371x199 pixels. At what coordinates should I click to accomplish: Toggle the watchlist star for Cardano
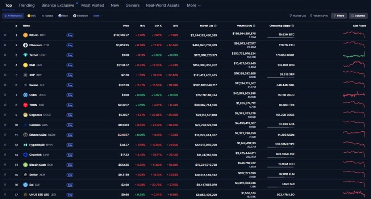pyautogui.click(x=5, y=124)
